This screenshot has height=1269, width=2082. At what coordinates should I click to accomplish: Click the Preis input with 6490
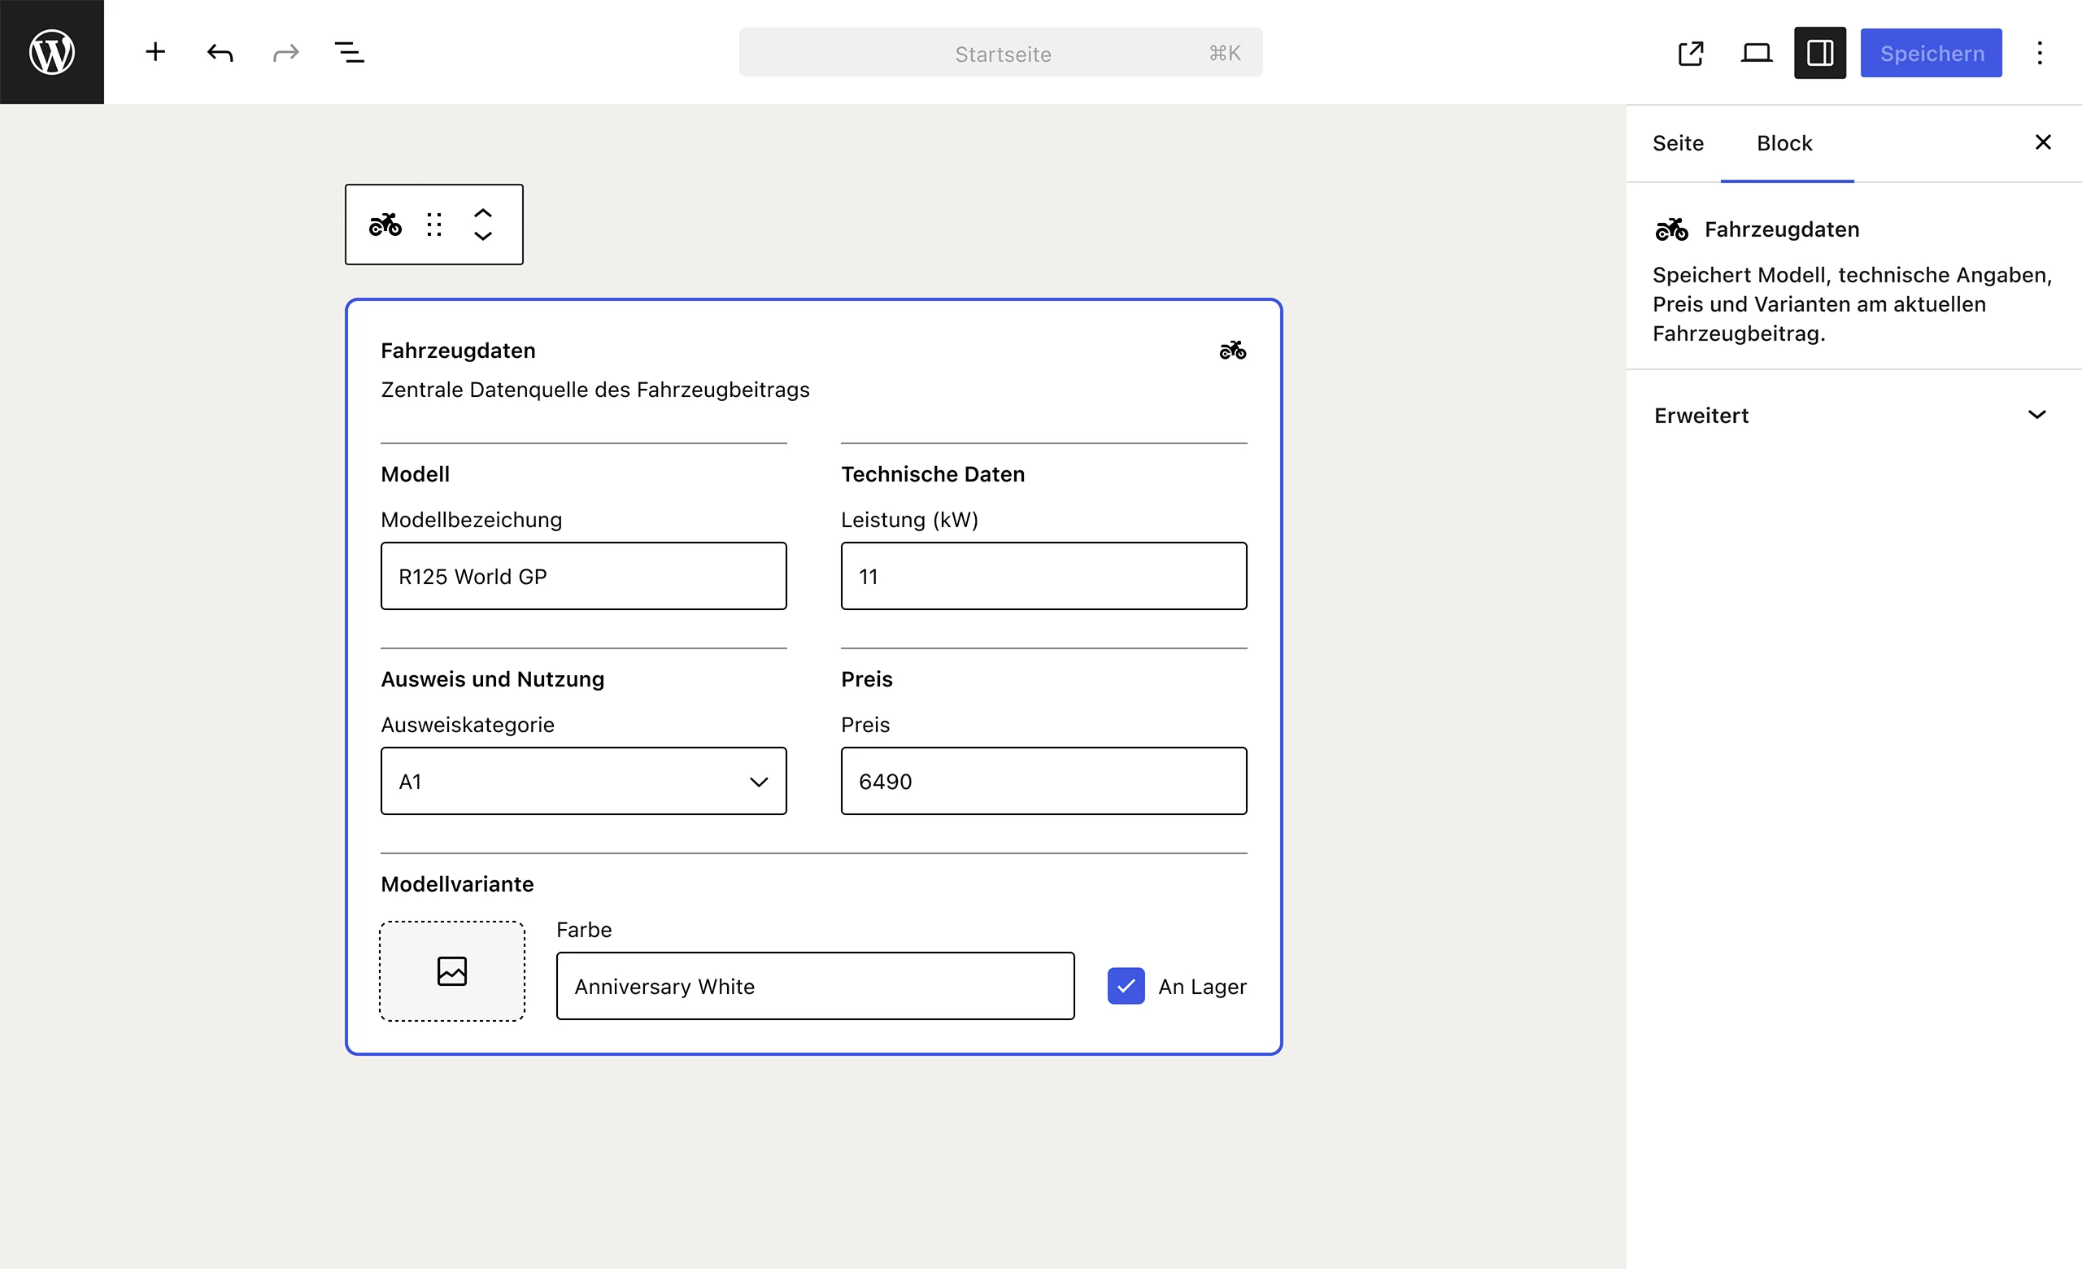tap(1043, 781)
